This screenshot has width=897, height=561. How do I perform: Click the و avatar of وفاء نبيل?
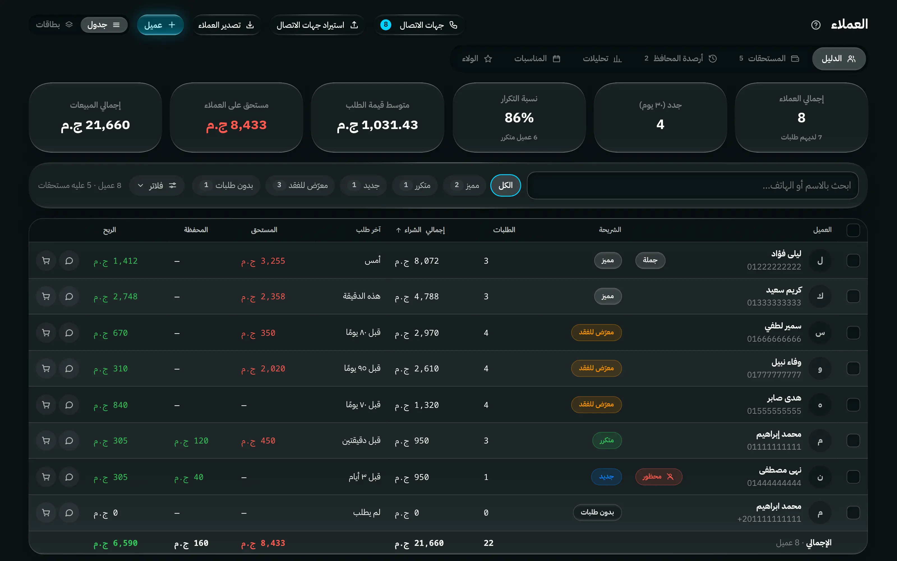click(x=820, y=368)
